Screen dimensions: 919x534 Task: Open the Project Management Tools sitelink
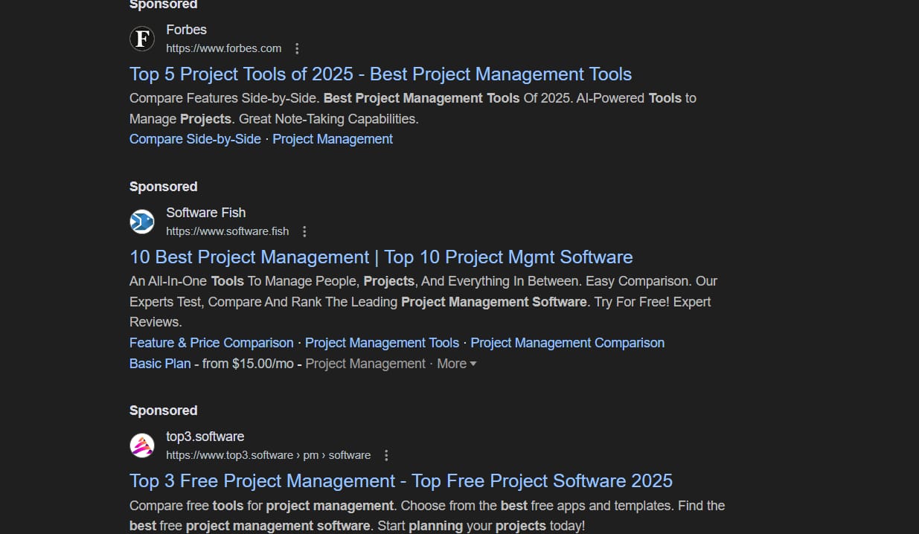pos(382,343)
